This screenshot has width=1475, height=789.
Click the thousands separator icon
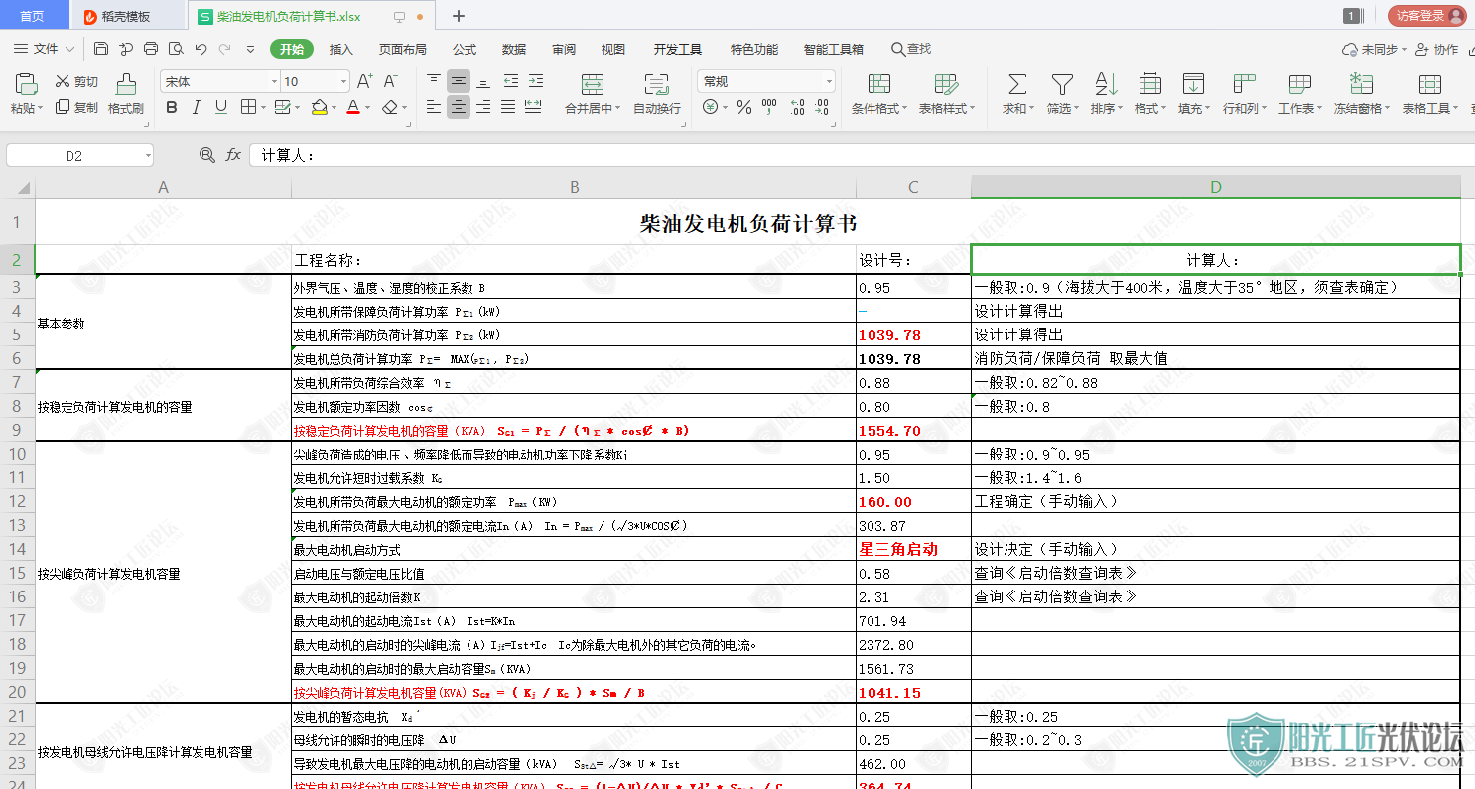pyautogui.click(x=769, y=107)
